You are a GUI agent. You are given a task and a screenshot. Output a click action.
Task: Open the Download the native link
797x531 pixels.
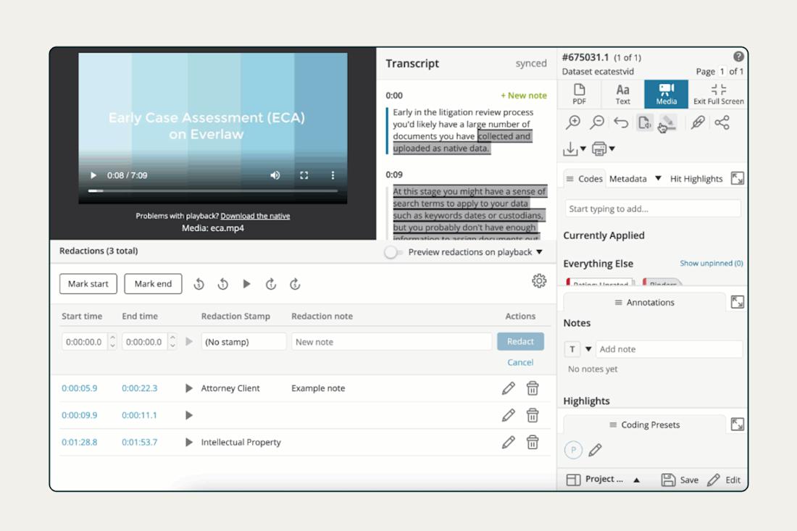coord(255,216)
